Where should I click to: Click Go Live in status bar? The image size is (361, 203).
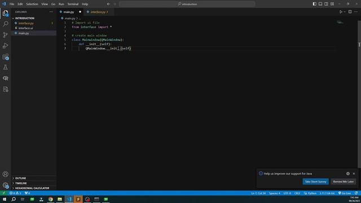click(x=345, y=193)
